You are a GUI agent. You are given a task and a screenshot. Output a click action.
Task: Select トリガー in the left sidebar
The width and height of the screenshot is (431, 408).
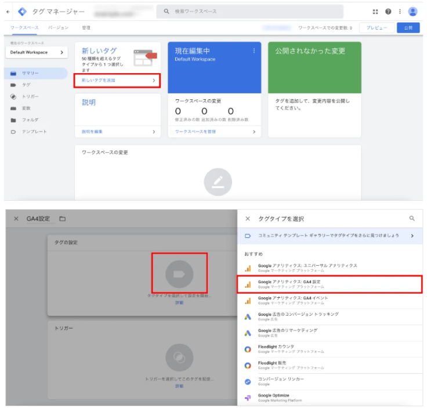pos(30,96)
